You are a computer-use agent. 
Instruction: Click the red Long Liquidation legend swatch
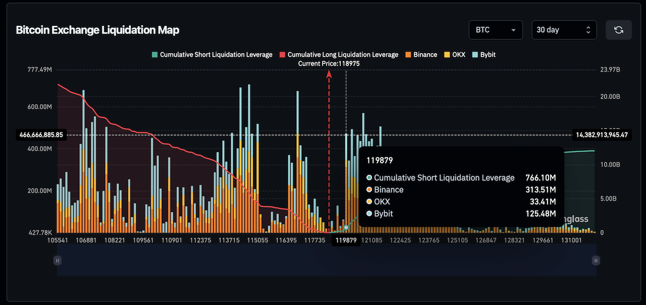point(283,55)
